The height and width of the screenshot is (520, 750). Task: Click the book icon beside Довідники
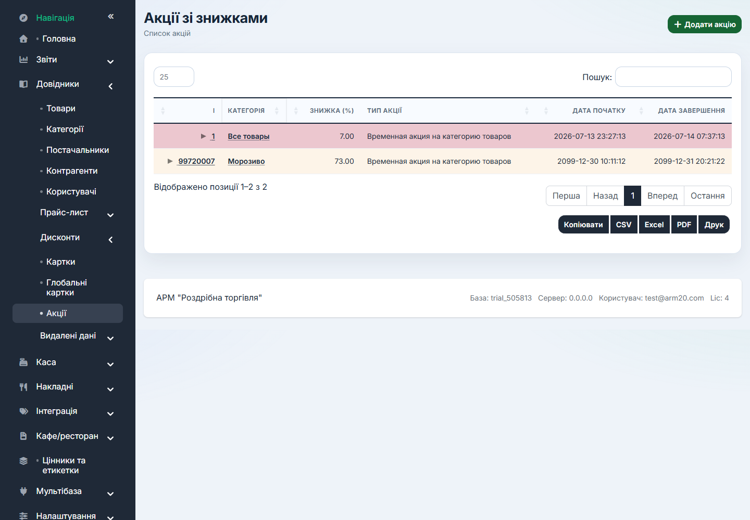coord(23,84)
